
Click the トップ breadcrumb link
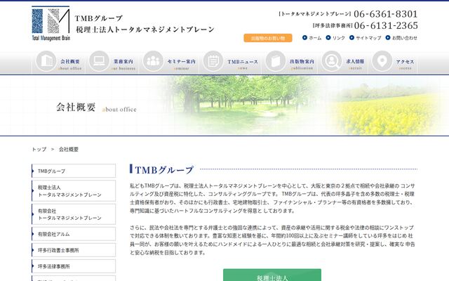coord(39,149)
